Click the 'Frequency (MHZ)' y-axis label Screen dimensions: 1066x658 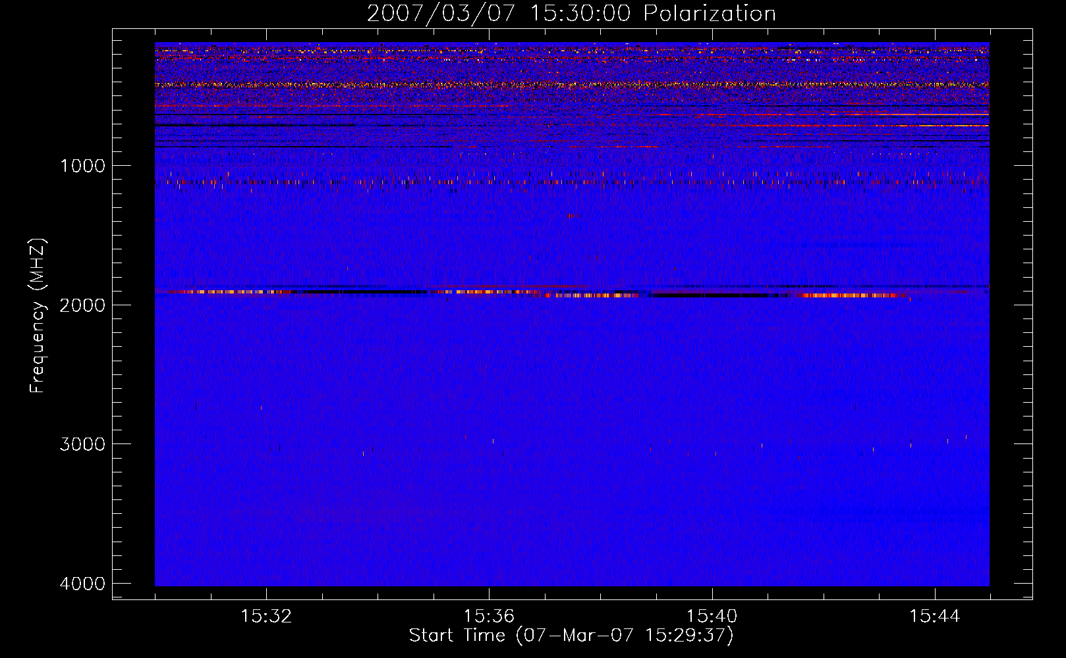coord(38,315)
